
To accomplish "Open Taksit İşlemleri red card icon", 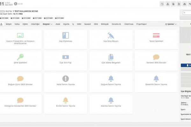I will click(x=156, y=35).
